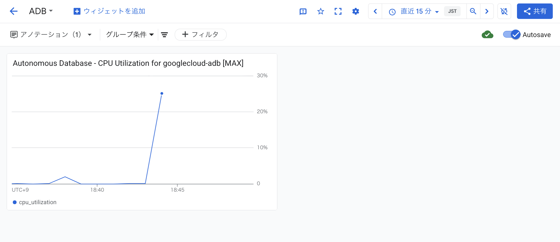
Task: Click ウィジェットを追加 to add widget
Action: (109, 11)
